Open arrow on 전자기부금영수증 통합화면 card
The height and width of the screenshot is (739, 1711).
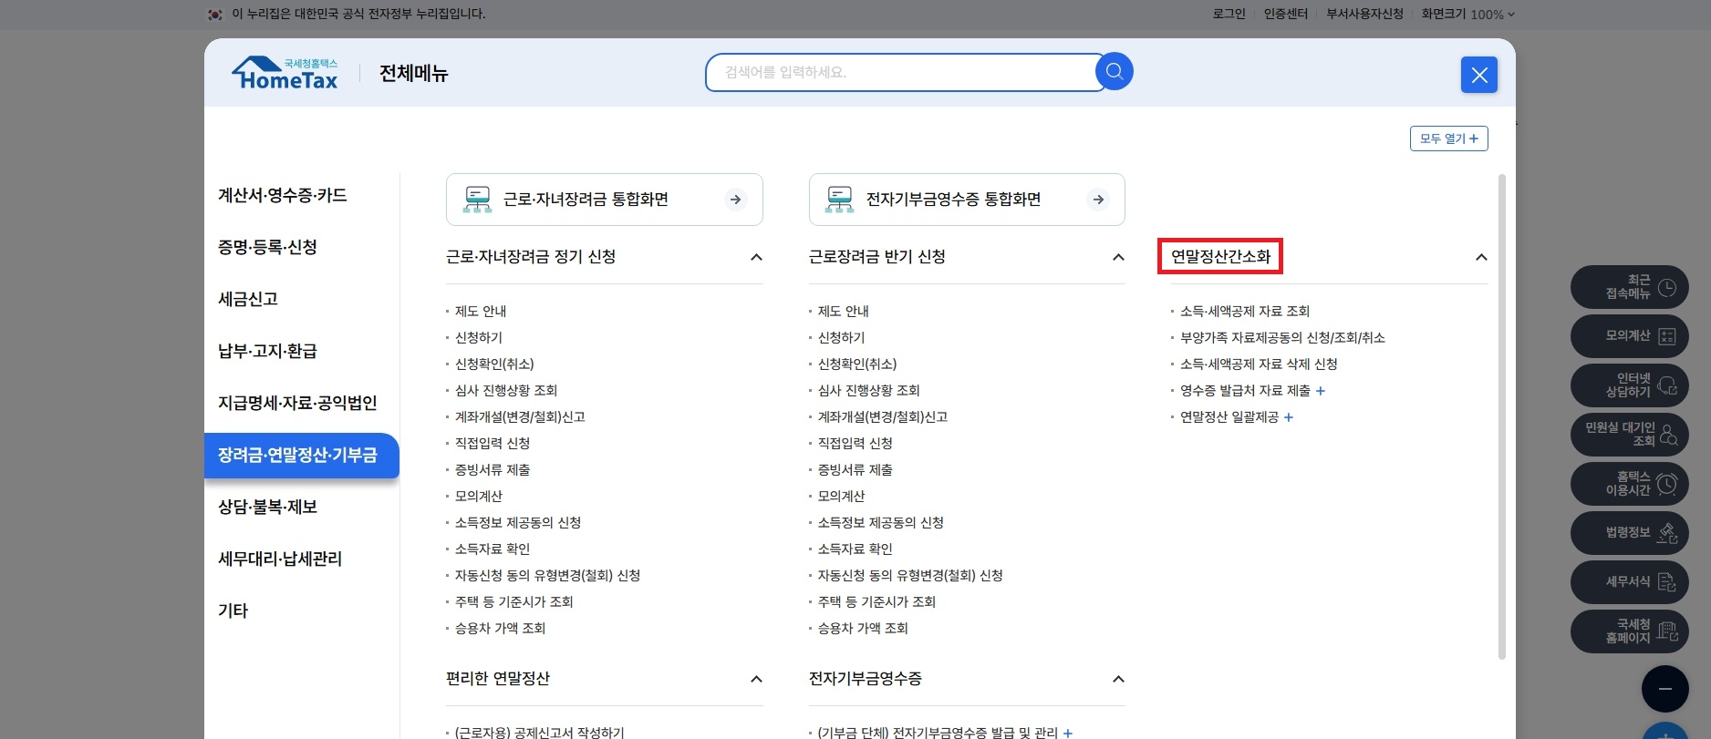click(x=1098, y=200)
